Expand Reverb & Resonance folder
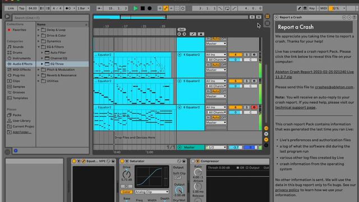Image resolution: width=359 pixels, height=202 pixels. point(39,75)
